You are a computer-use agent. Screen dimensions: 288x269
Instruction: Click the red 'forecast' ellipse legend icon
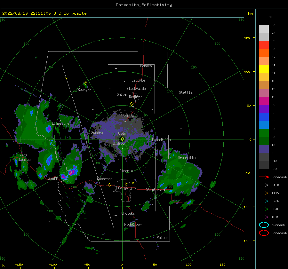click(264, 233)
